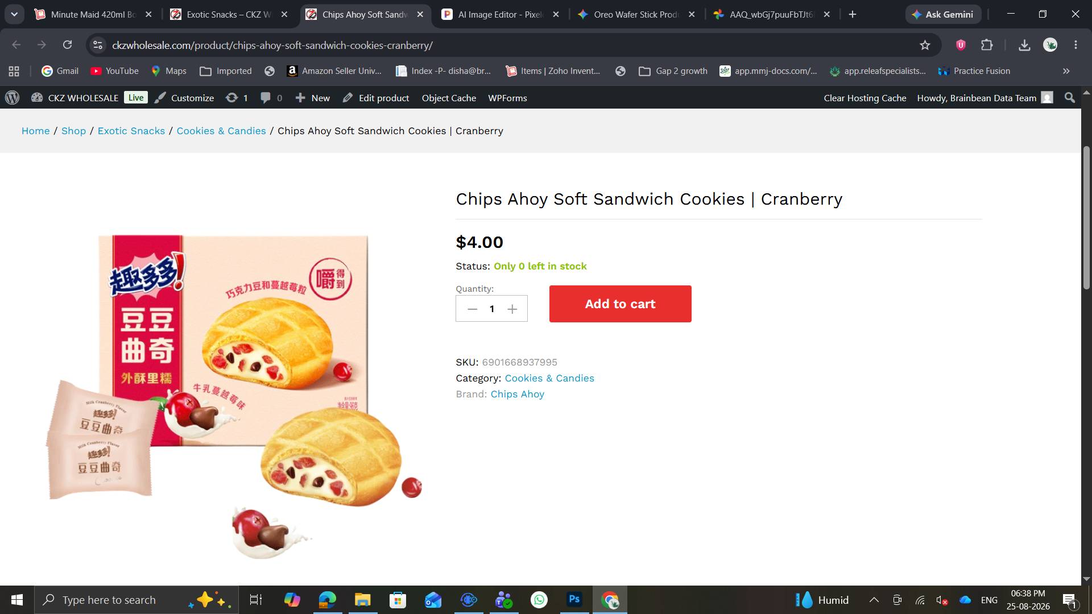Open the admin bar search magnifier
Screen dimensions: 1092x614
point(1069,98)
